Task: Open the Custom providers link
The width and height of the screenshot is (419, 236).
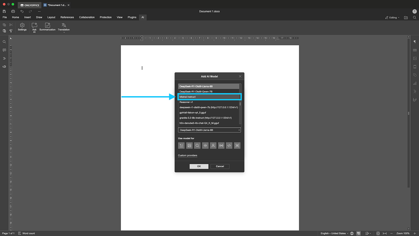Action: pyautogui.click(x=188, y=155)
